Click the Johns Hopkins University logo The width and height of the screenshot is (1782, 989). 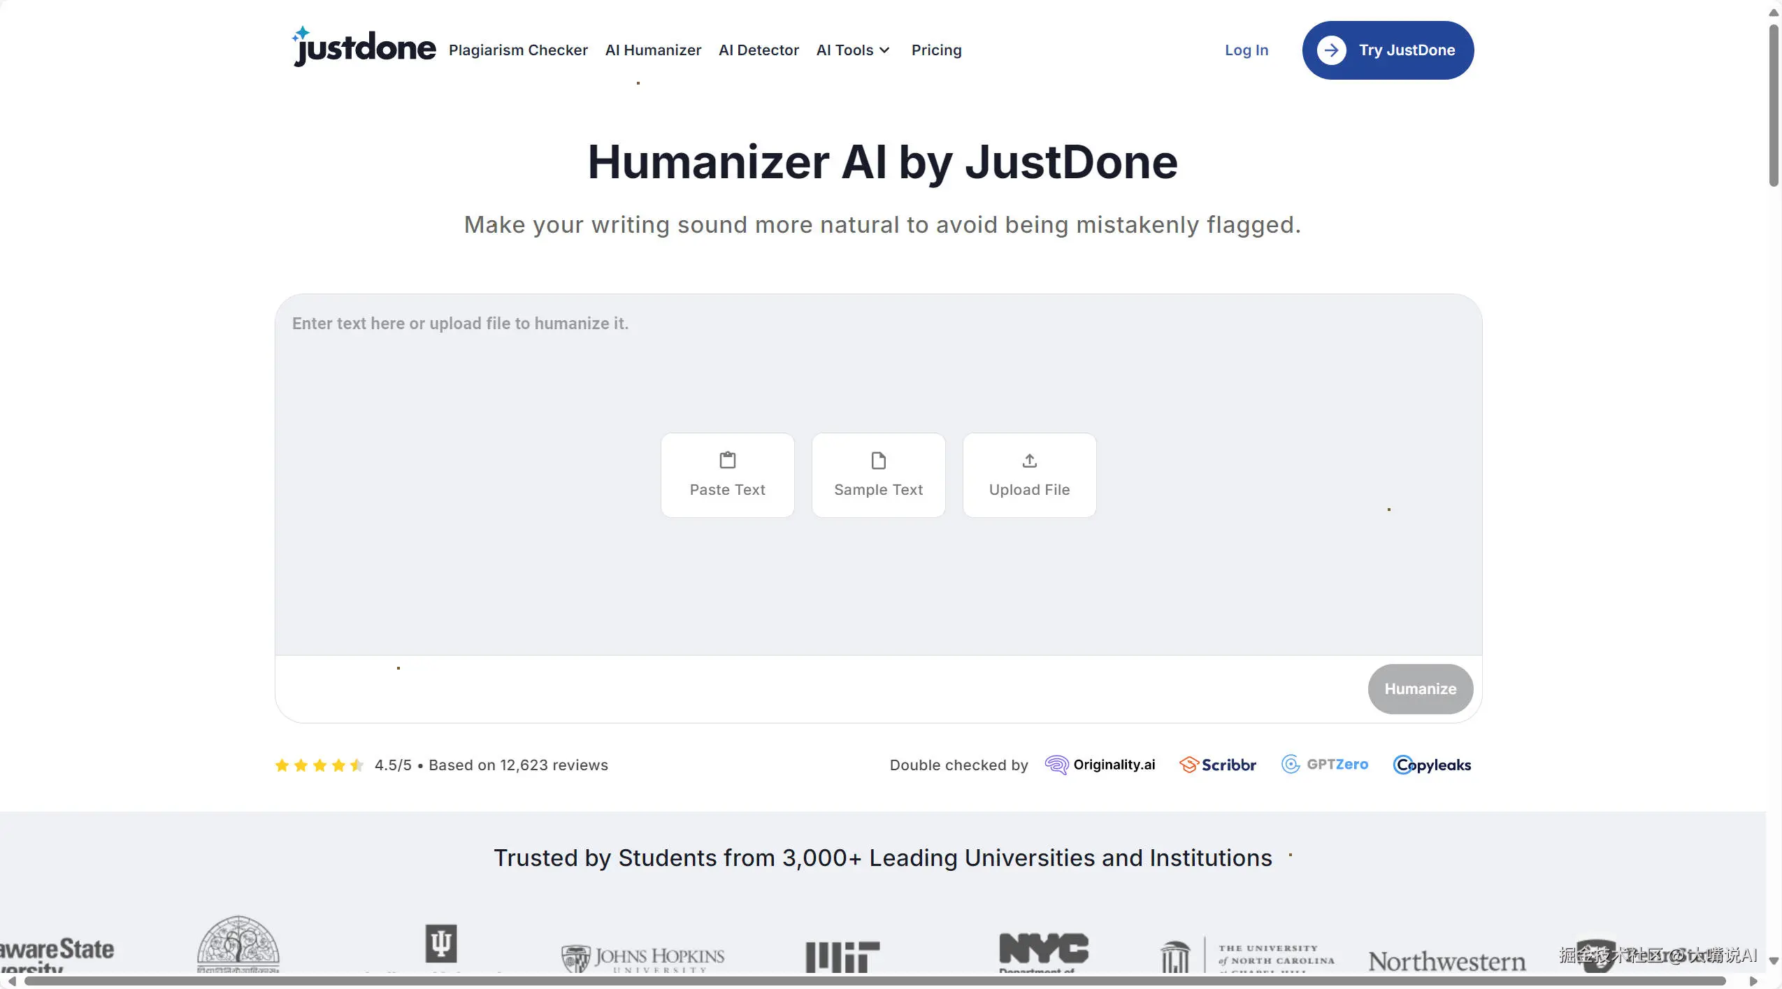643,958
